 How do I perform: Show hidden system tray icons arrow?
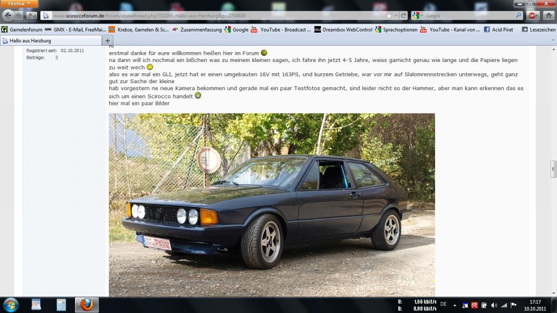pos(456,305)
